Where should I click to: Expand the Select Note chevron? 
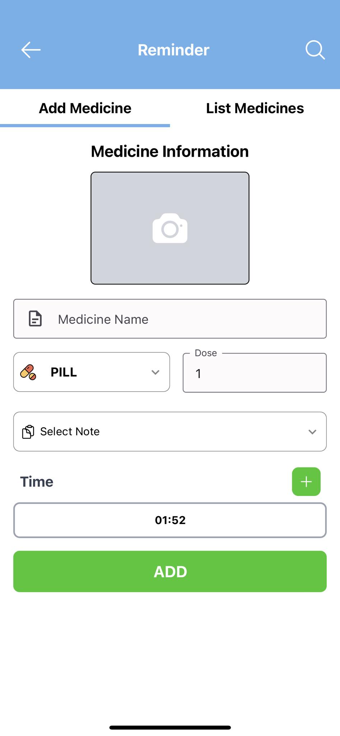[312, 432]
